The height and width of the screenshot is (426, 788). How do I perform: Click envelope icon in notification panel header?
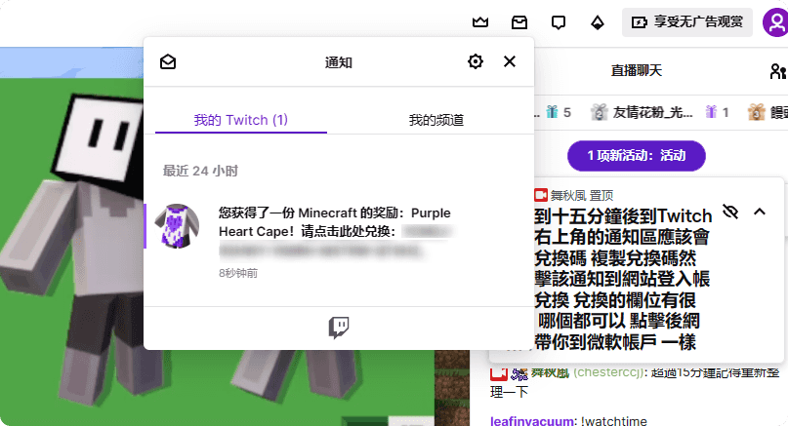[168, 61]
